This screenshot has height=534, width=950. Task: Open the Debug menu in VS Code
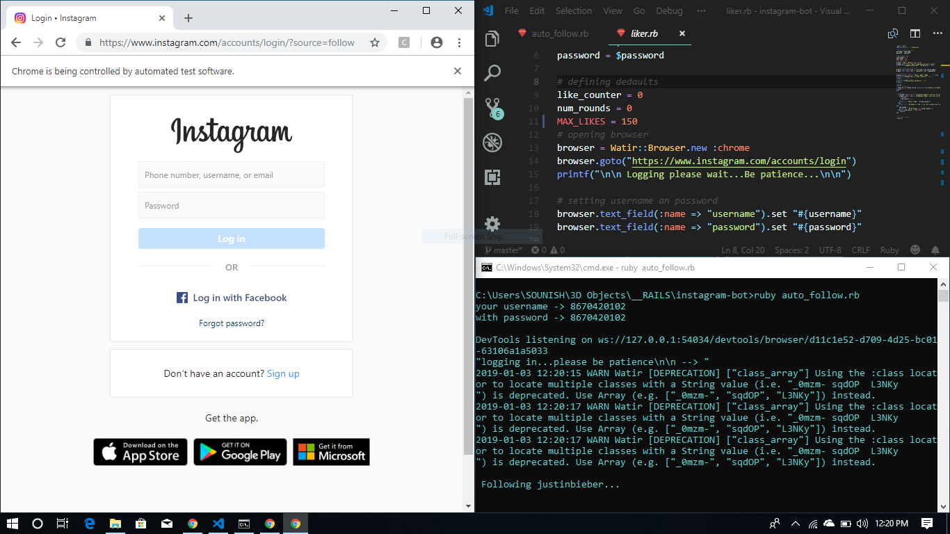[670, 10]
